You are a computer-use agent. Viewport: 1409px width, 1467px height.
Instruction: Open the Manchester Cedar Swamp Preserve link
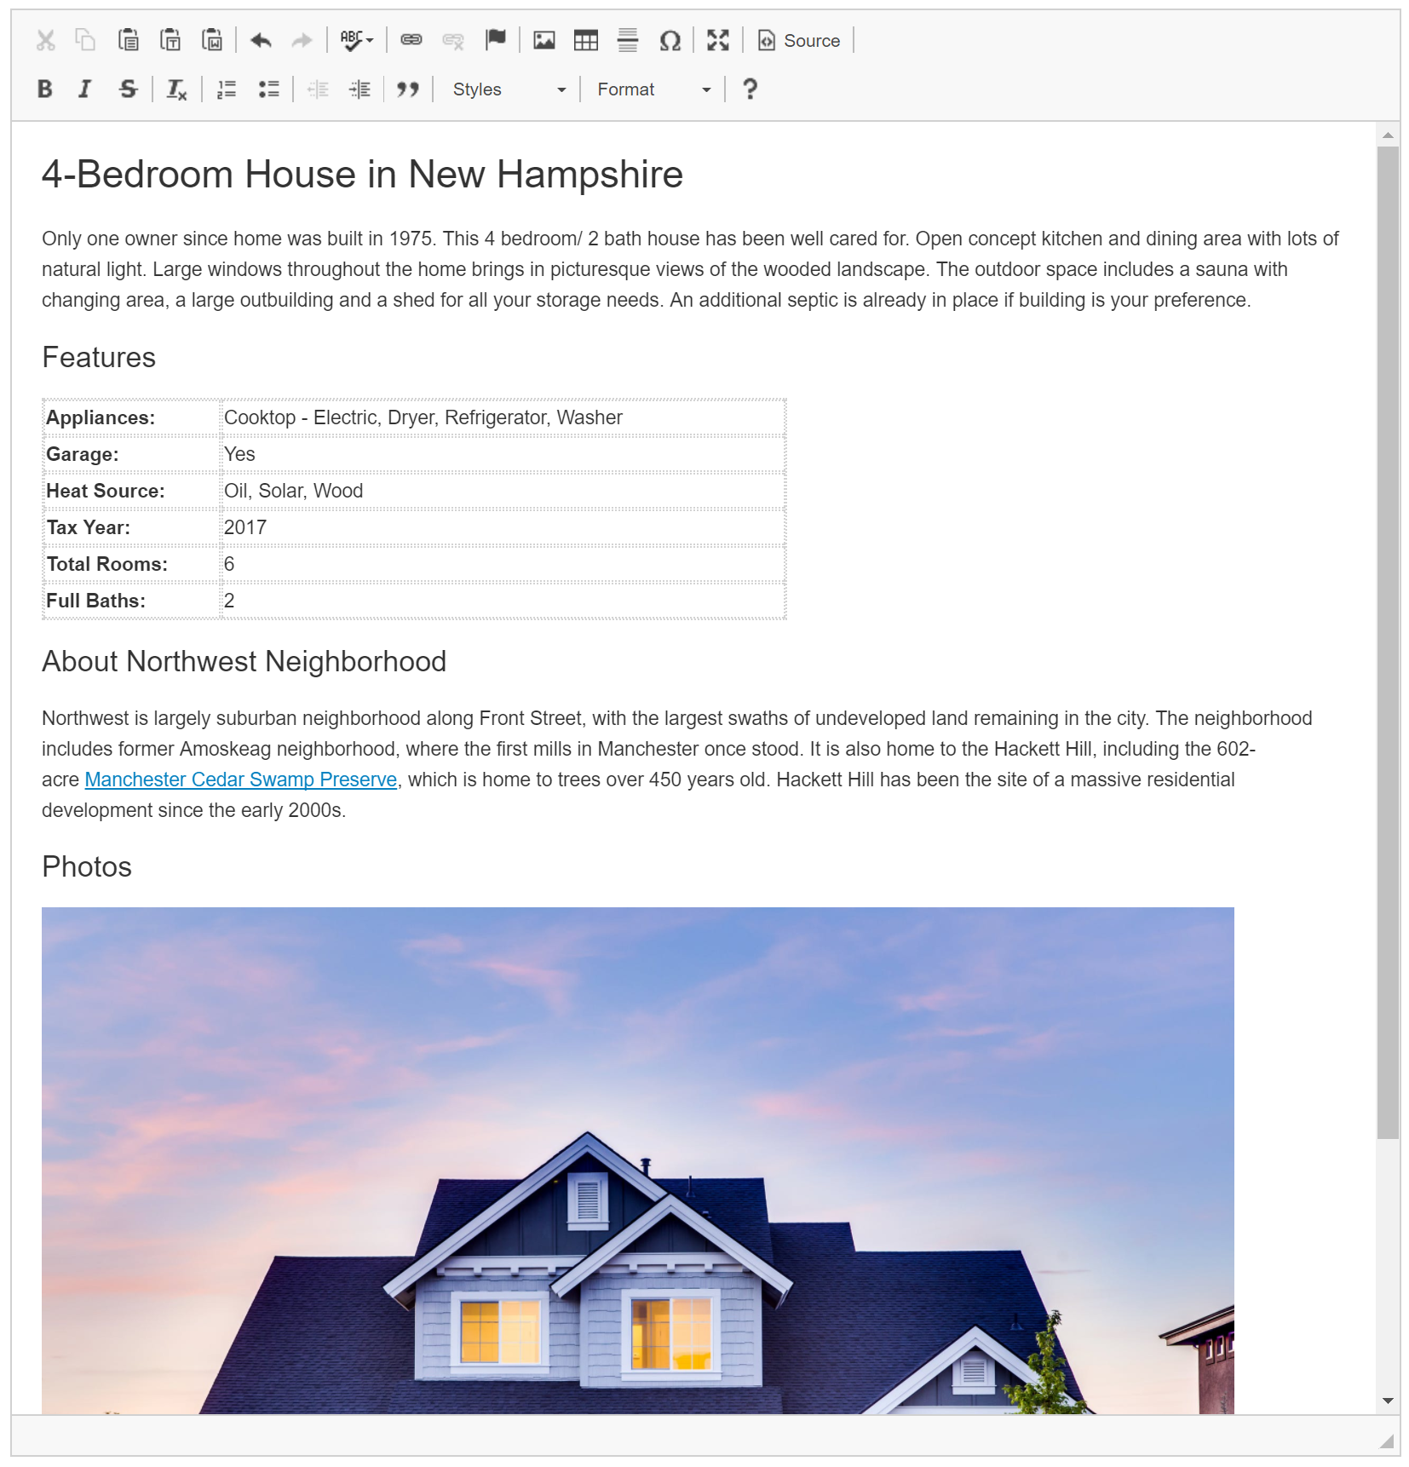coord(241,780)
